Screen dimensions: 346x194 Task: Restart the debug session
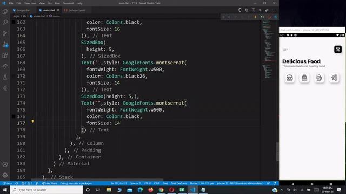pyautogui.click(x=262, y=17)
